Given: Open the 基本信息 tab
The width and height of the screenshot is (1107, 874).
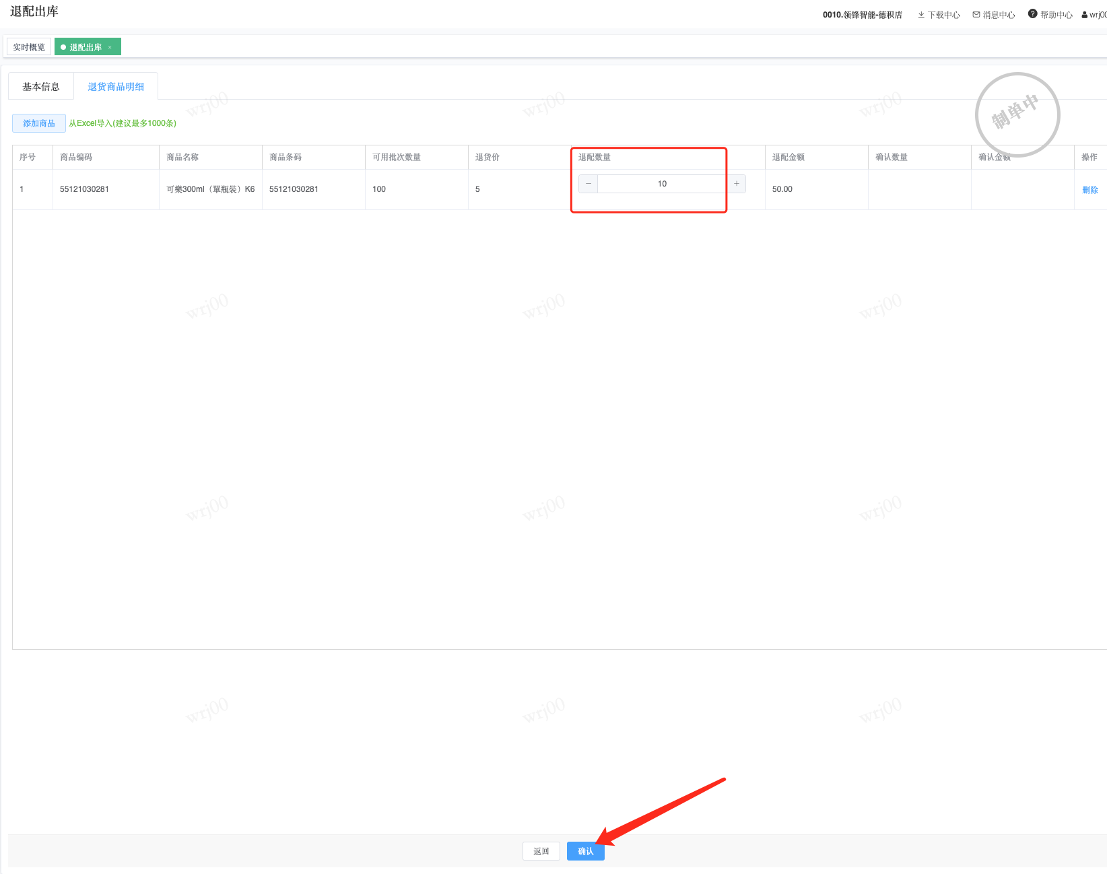Looking at the screenshot, I should (41, 87).
